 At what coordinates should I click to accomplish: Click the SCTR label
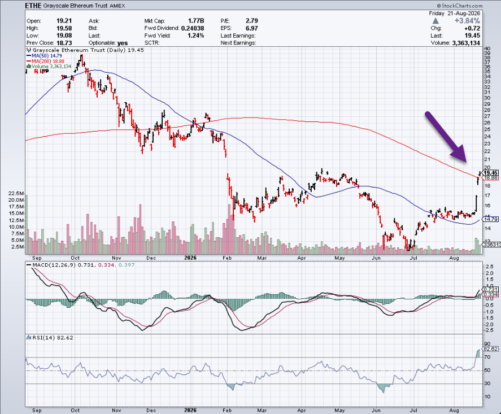pyautogui.click(x=152, y=43)
